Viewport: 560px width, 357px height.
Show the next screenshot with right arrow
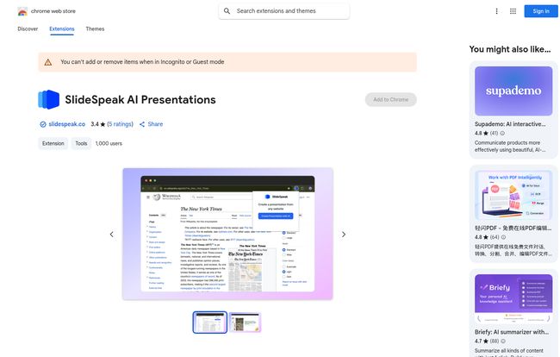[344, 235]
